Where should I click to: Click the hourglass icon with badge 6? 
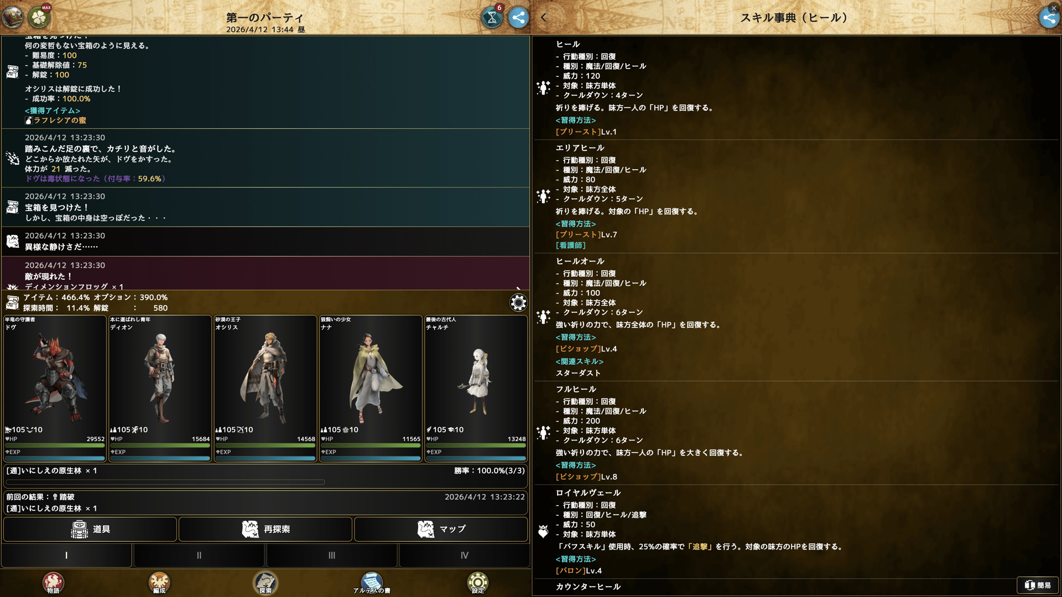[x=492, y=18]
